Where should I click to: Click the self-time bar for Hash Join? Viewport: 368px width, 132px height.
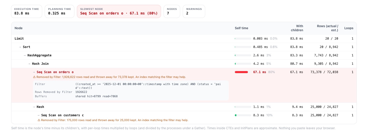click(243, 64)
